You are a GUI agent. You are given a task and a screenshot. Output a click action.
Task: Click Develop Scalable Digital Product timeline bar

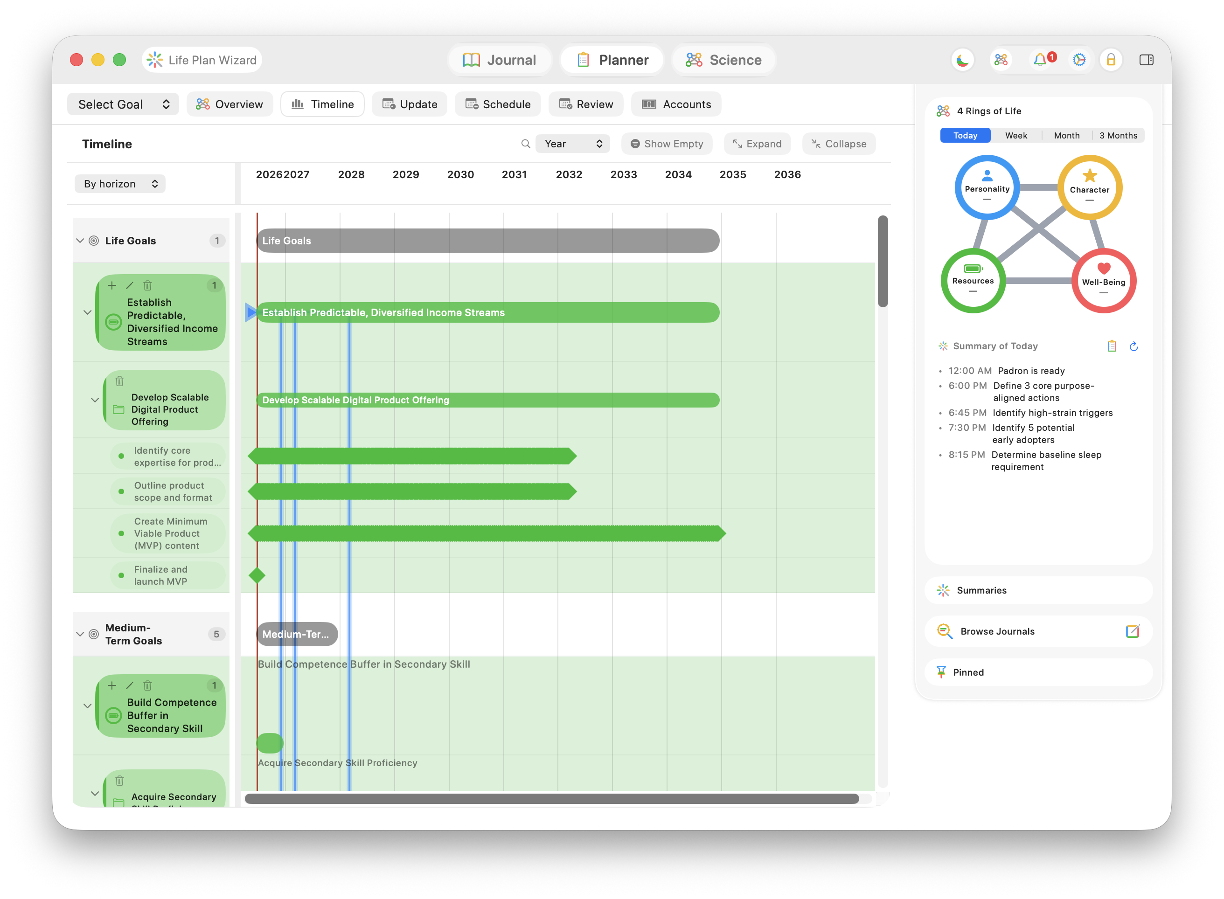[x=488, y=400]
